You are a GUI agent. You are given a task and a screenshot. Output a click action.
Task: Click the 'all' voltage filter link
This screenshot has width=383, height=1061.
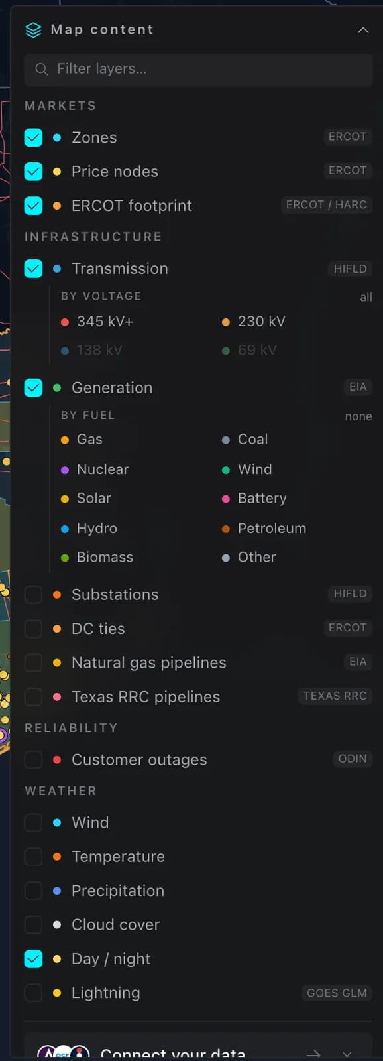point(366,297)
